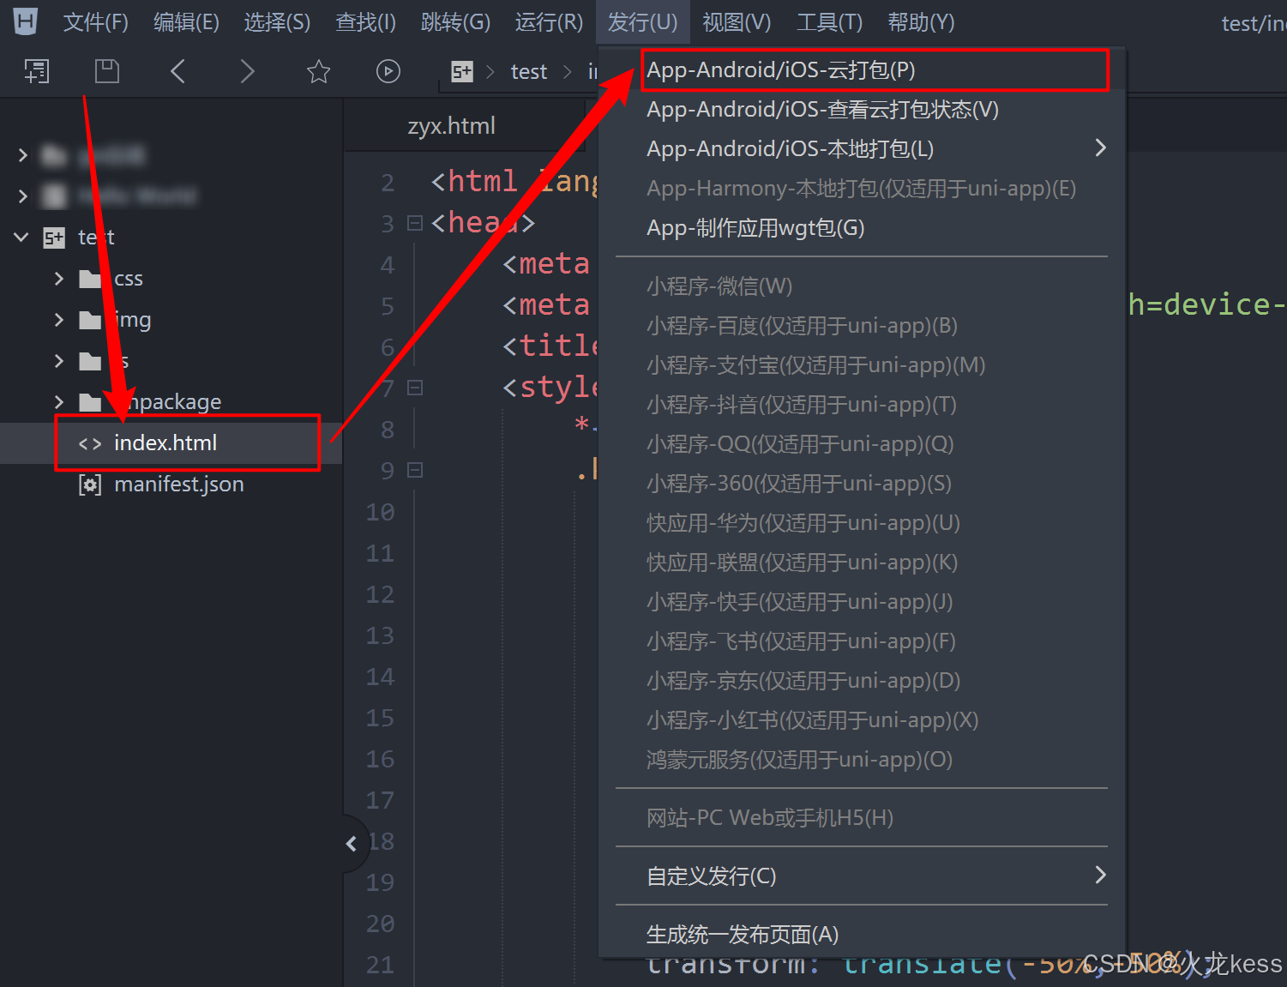
Task: Open the 工具(T) menu
Action: coord(829,22)
